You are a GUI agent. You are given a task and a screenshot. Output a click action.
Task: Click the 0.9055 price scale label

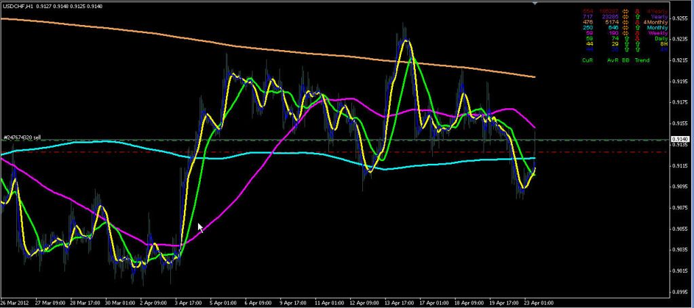[680, 229]
